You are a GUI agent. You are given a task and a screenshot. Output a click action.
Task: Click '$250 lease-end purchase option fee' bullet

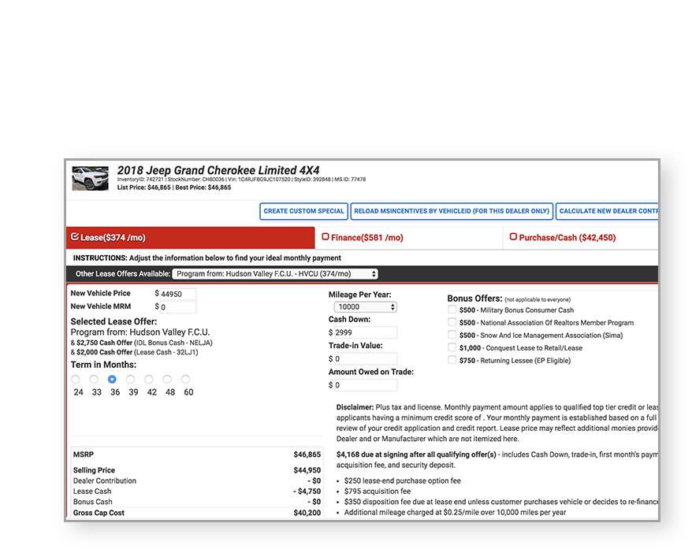403,480
